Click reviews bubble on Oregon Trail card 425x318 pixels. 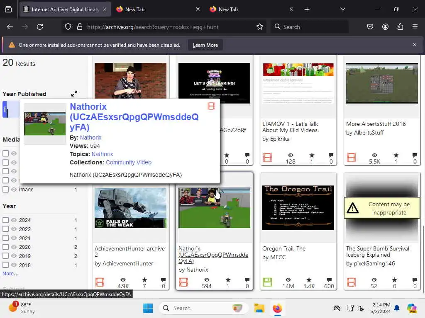tap(329, 280)
